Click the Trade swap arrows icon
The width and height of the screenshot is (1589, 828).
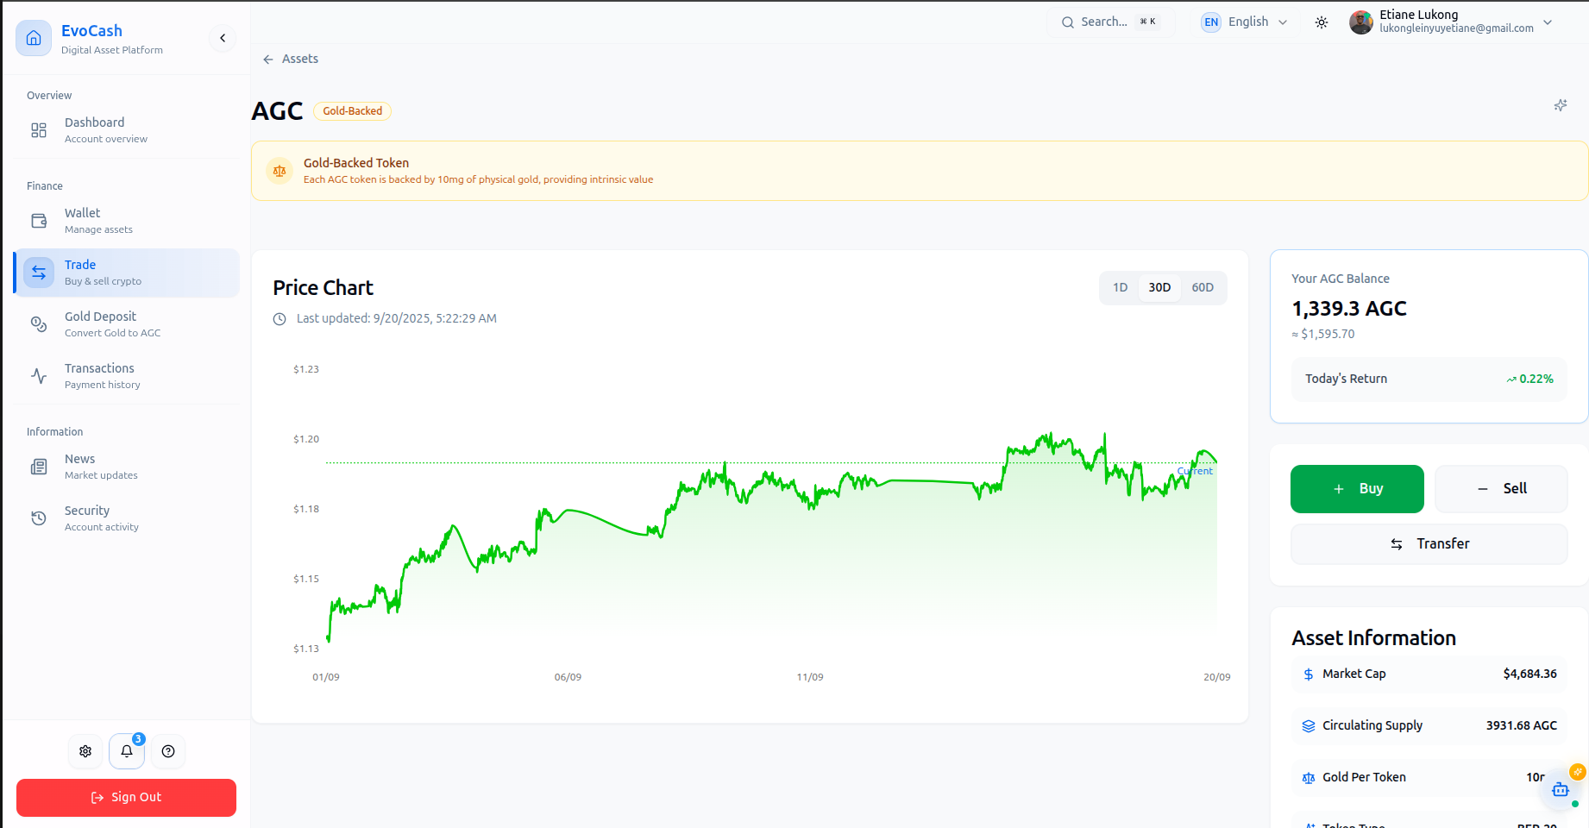coord(39,273)
